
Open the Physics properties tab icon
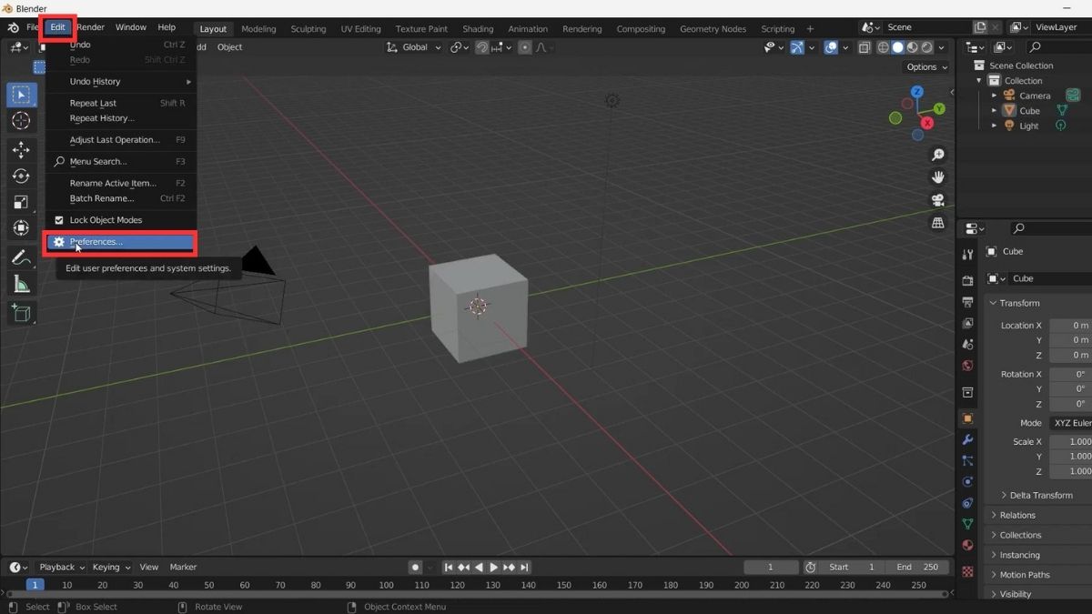[967, 482]
